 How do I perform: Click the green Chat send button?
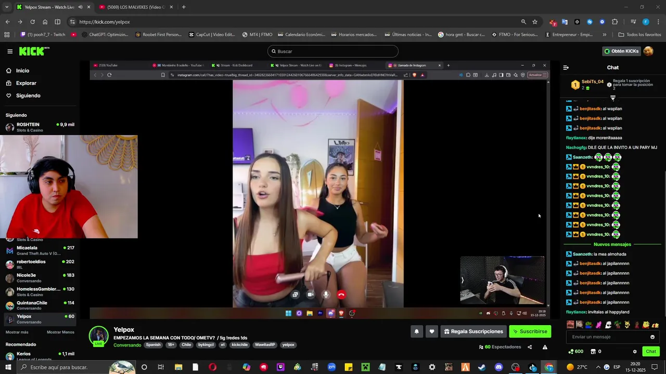pyautogui.click(x=651, y=352)
